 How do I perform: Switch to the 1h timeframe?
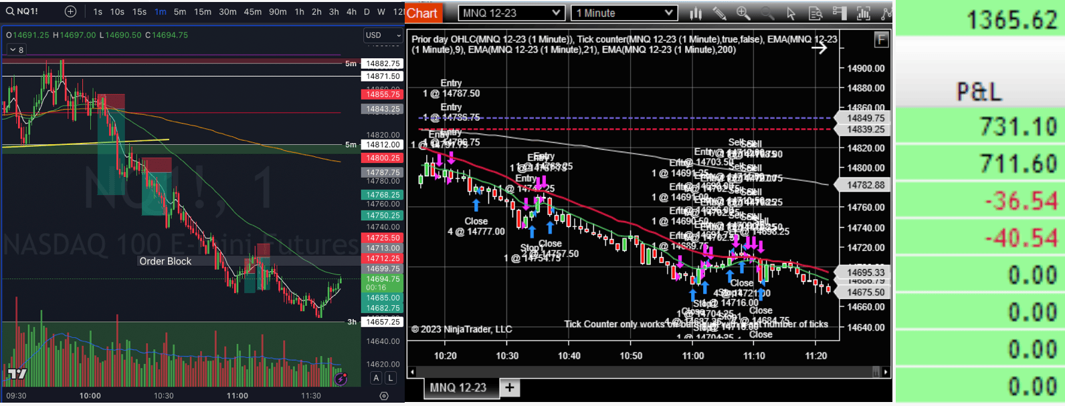299,12
